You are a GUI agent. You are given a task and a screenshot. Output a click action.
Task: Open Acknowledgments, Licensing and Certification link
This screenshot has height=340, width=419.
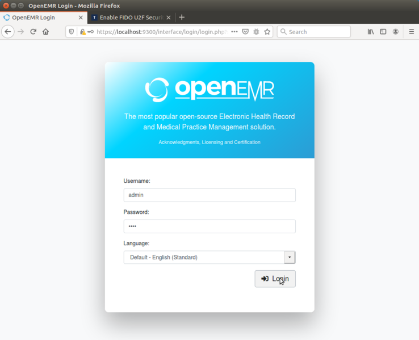coord(209,142)
